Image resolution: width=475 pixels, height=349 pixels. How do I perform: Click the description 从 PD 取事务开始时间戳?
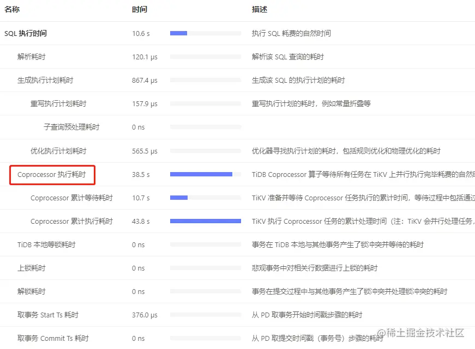click(x=307, y=315)
